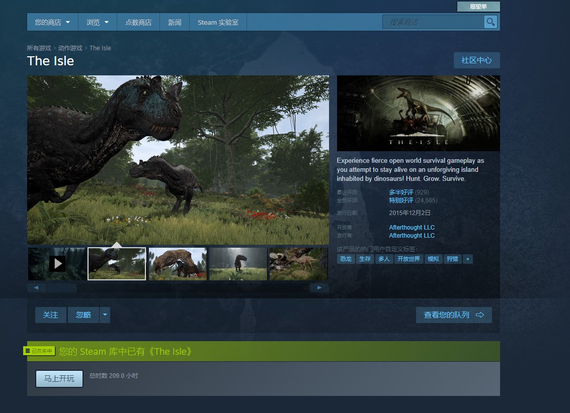Open the 社区中心 community hub

[x=476, y=60]
